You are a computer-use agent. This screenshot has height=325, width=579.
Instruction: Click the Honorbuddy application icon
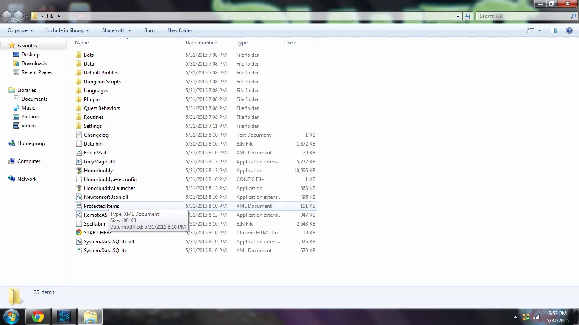[78, 171]
